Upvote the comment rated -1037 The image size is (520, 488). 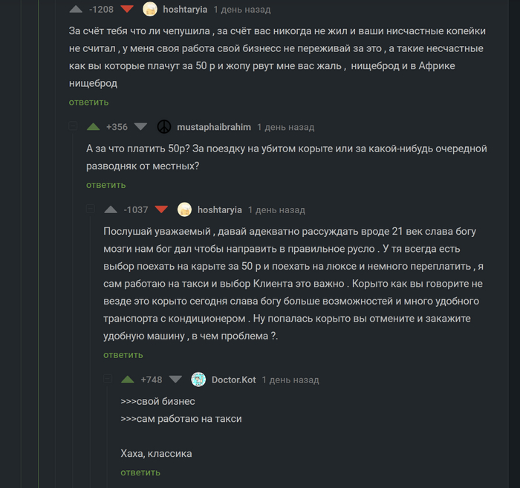coord(110,209)
